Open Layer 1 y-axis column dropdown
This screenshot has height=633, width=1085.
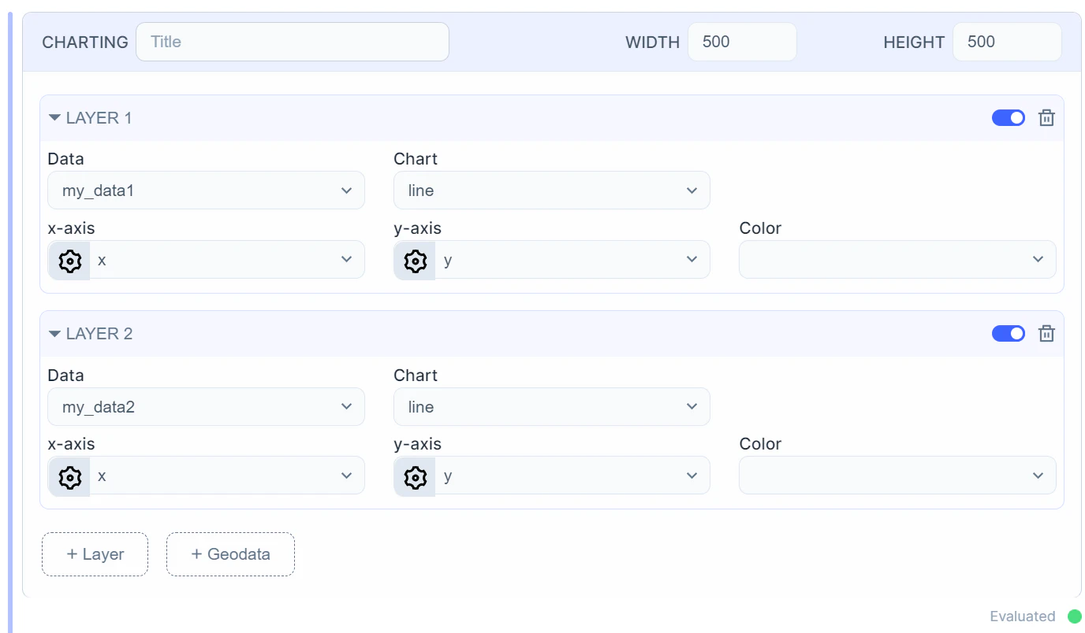pos(572,260)
